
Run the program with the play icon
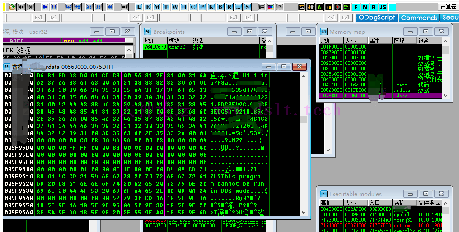(45, 7)
